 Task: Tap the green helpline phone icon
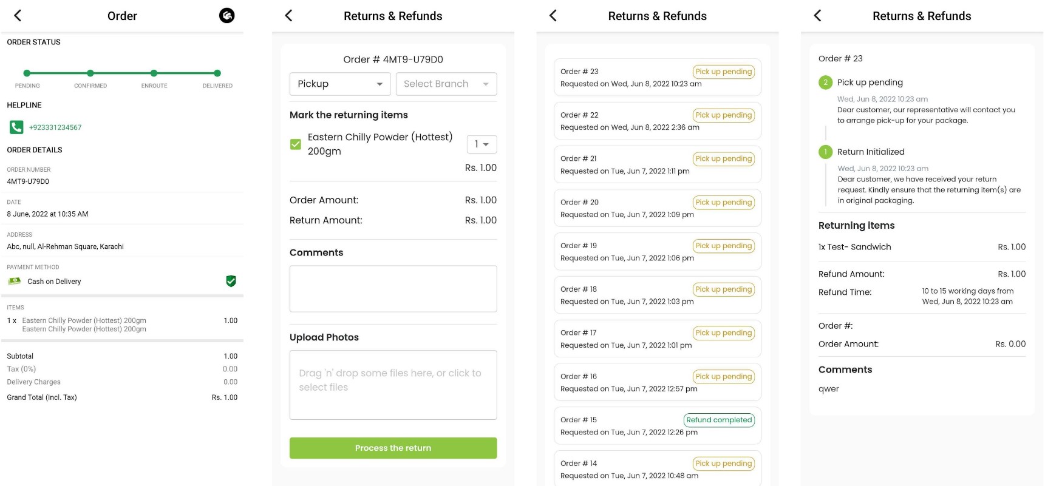coord(16,127)
